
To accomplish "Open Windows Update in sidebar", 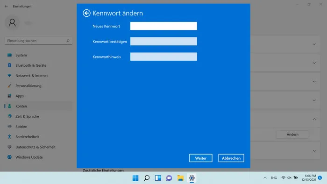I will tap(38, 157).
